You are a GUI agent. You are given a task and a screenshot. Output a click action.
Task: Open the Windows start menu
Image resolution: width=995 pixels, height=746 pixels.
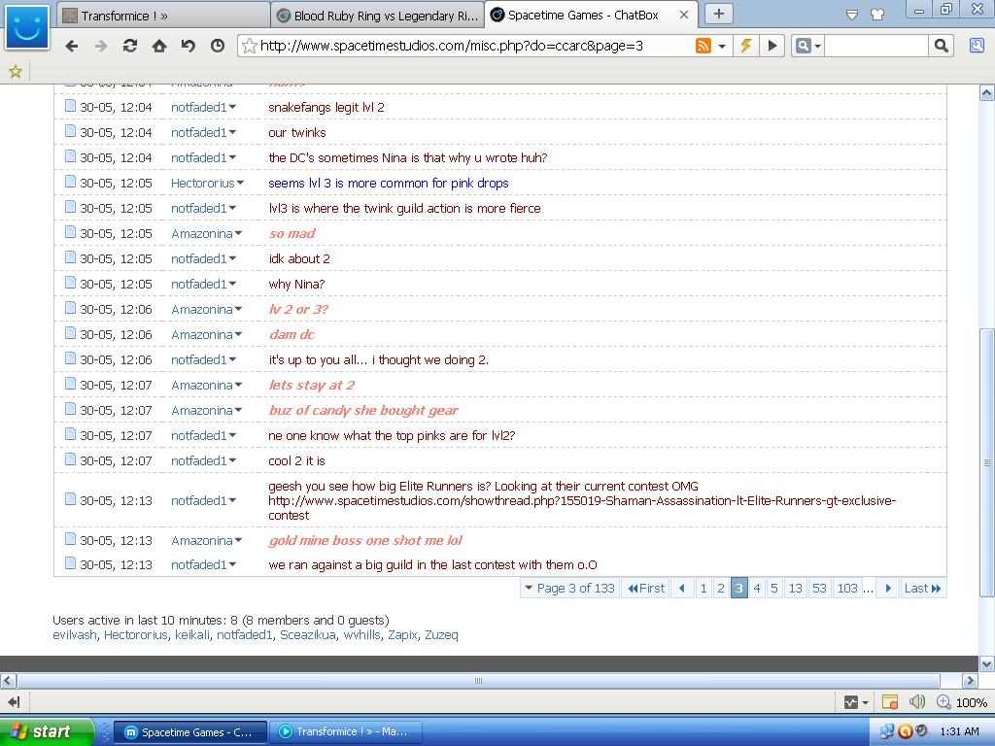(46, 731)
